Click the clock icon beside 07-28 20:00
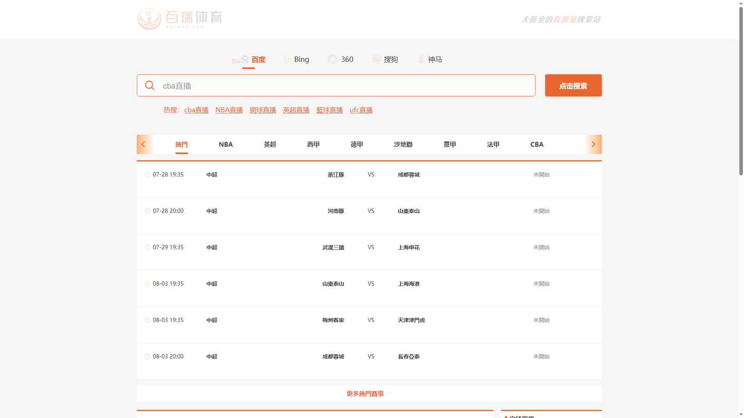Viewport: 744px width, 418px height. point(148,211)
